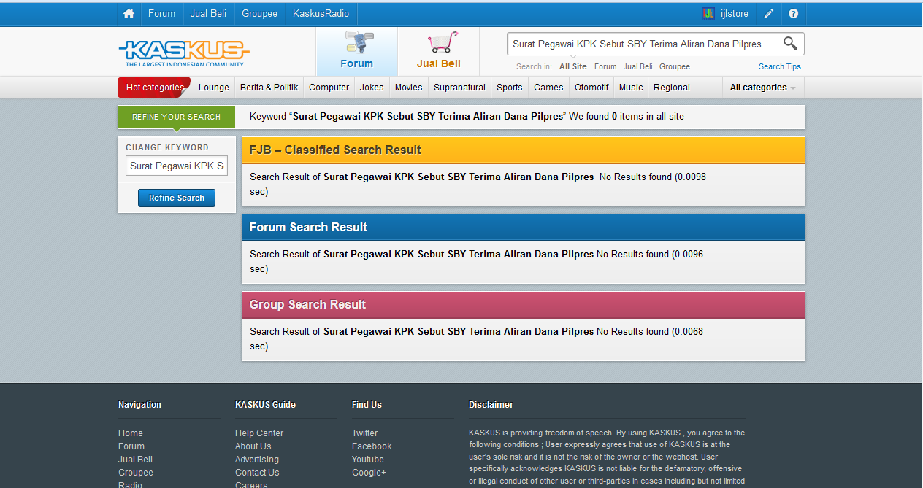Viewport: 923px width, 488px height.
Task: Limit search scope to Forum
Action: point(605,66)
